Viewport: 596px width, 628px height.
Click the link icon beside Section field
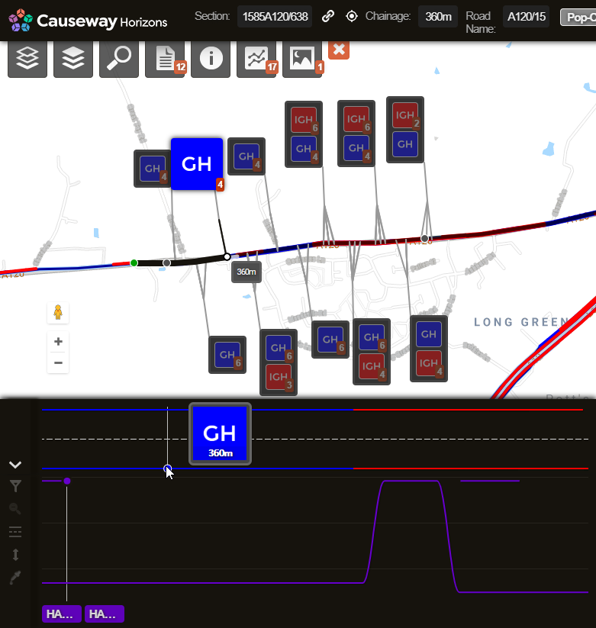point(328,16)
